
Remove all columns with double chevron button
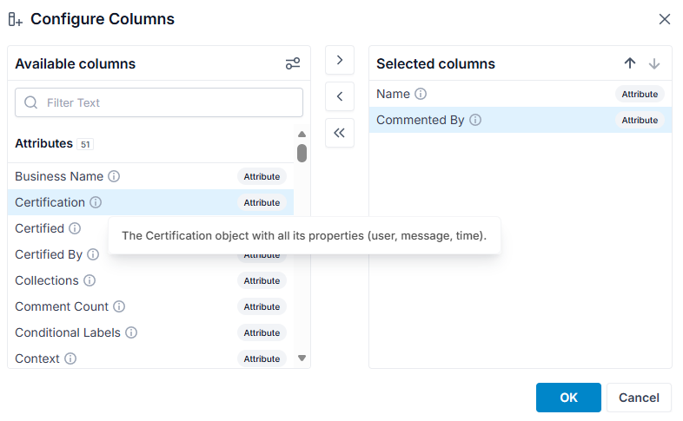[x=340, y=133]
